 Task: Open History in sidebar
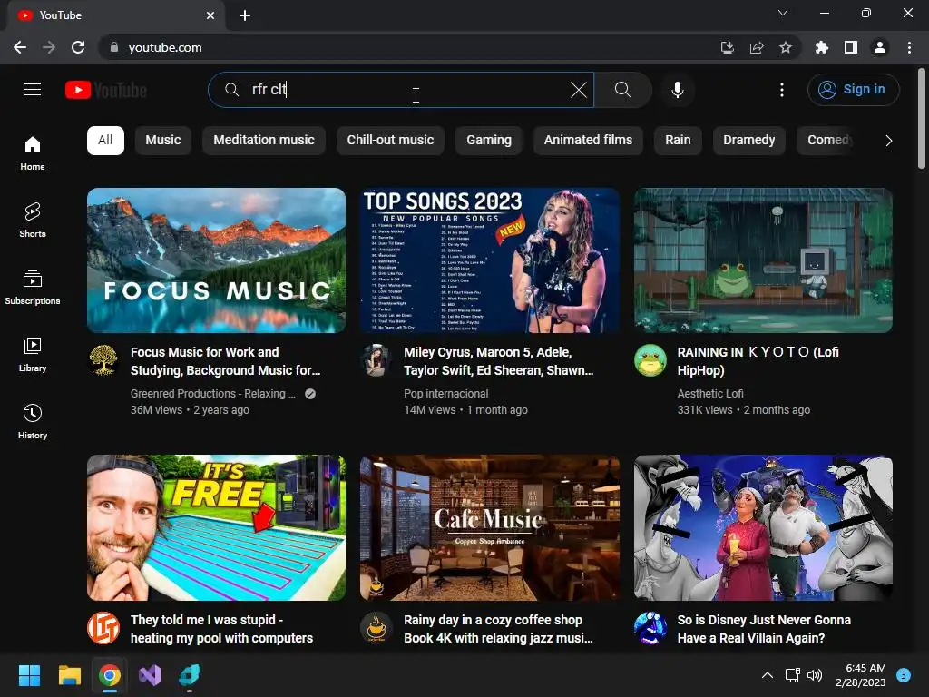click(33, 421)
